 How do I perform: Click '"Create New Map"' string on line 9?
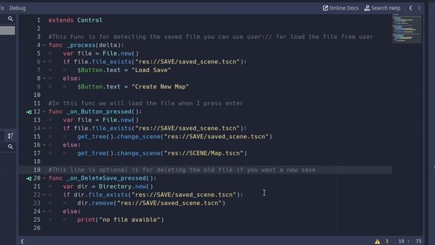(x=160, y=86)
